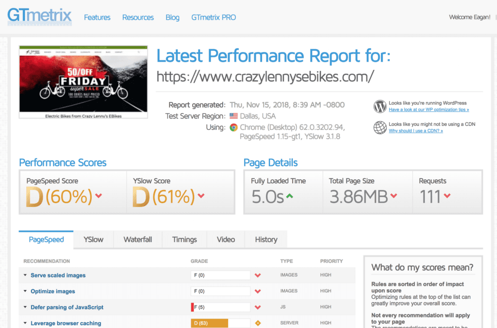Open the Optimize images recommendation
This screenshot has width=497, height=328.
53,291
